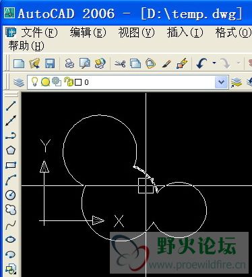Click layer 0 color swatch square

78,82
